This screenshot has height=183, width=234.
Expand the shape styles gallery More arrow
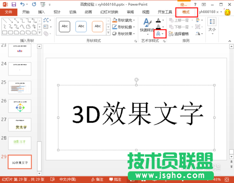pyautogui.click(x=108, y=32)
